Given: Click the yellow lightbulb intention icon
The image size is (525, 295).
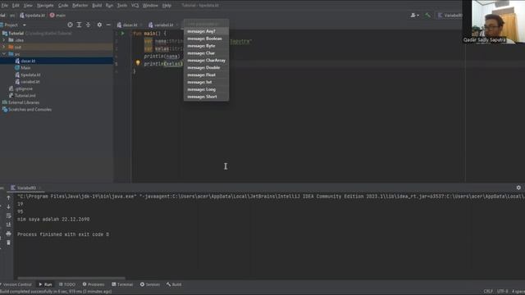Looking at the screenshot, I should pos(138,62).
